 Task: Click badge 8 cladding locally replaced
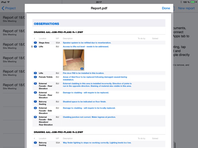click(x=35, y=108)
